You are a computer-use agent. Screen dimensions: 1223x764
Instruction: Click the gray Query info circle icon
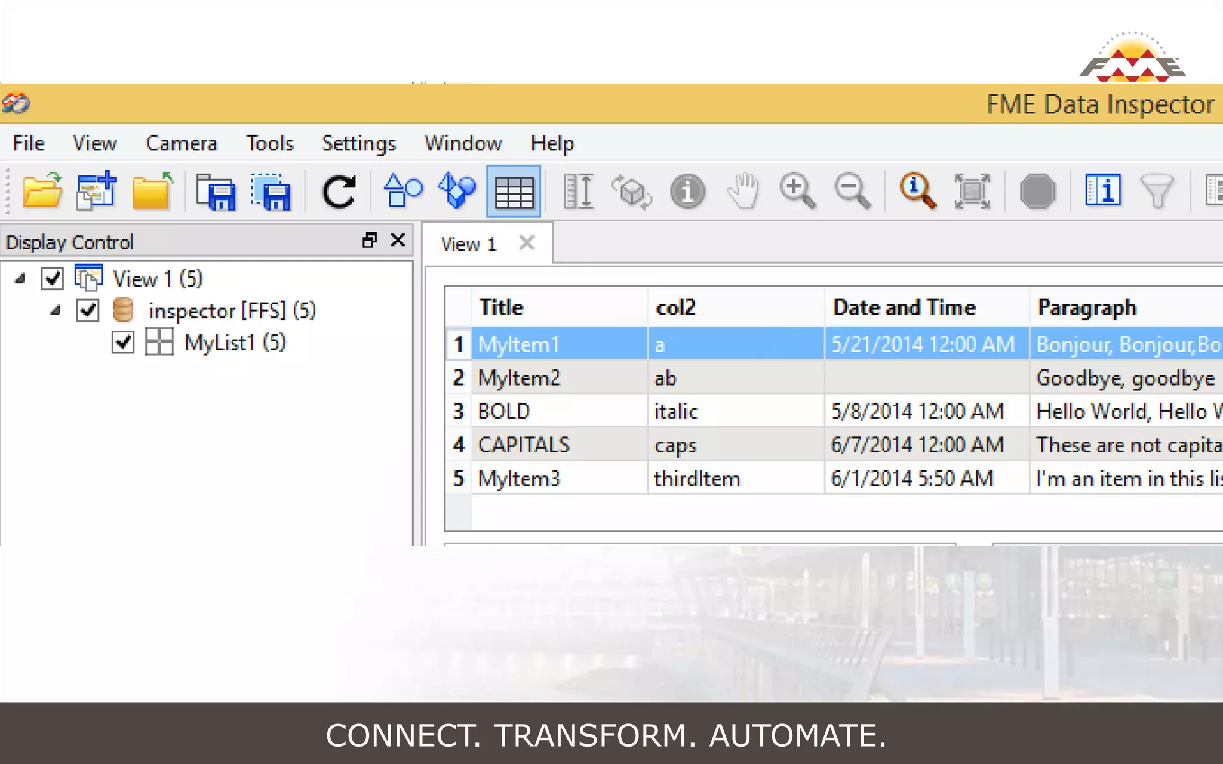pyautogui.click(x=687, y=192)
